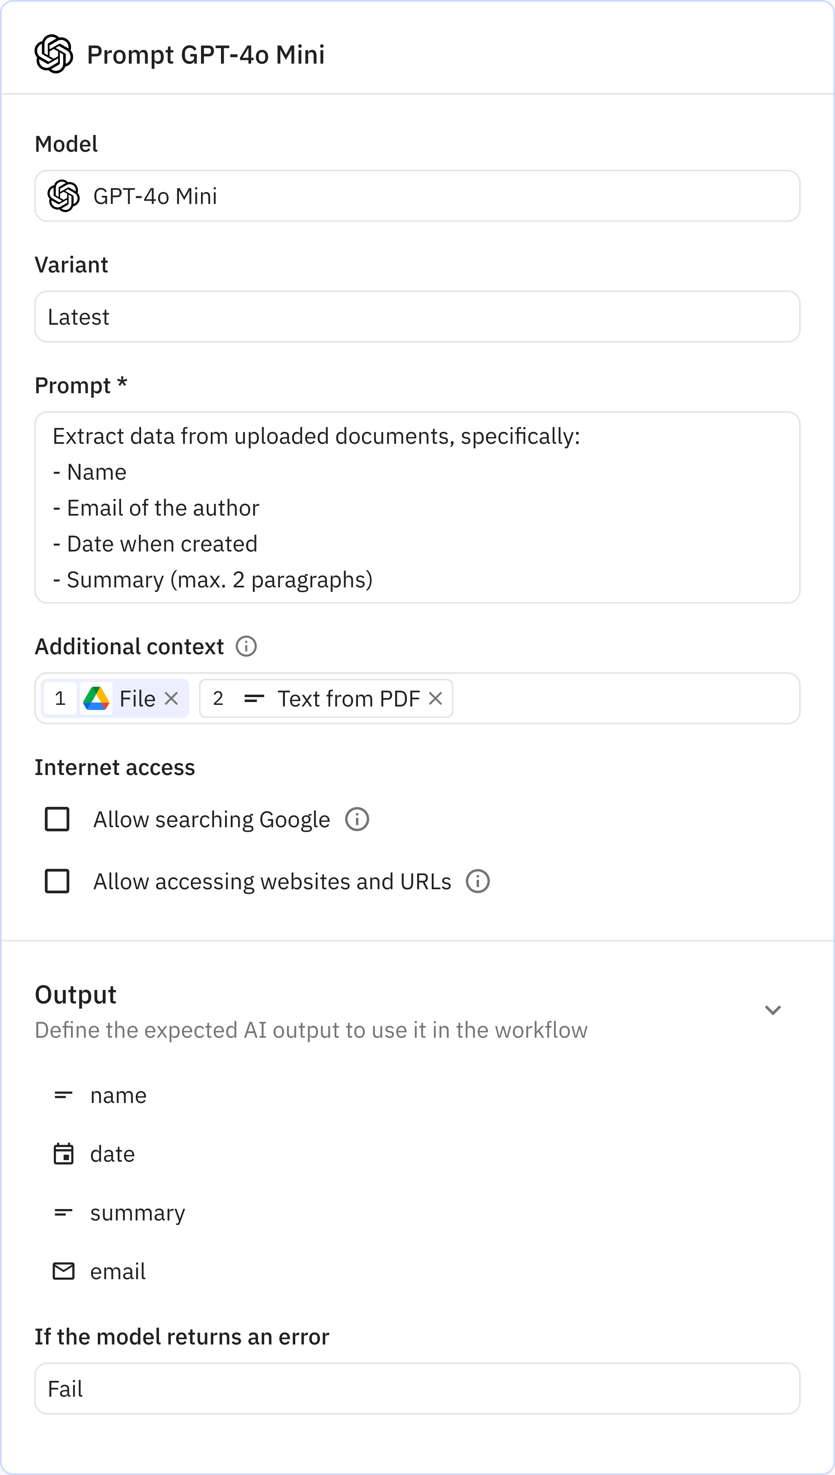835x1475 pixels.
Task: Remove the Text from PDF chip
Action: point(435,698)
